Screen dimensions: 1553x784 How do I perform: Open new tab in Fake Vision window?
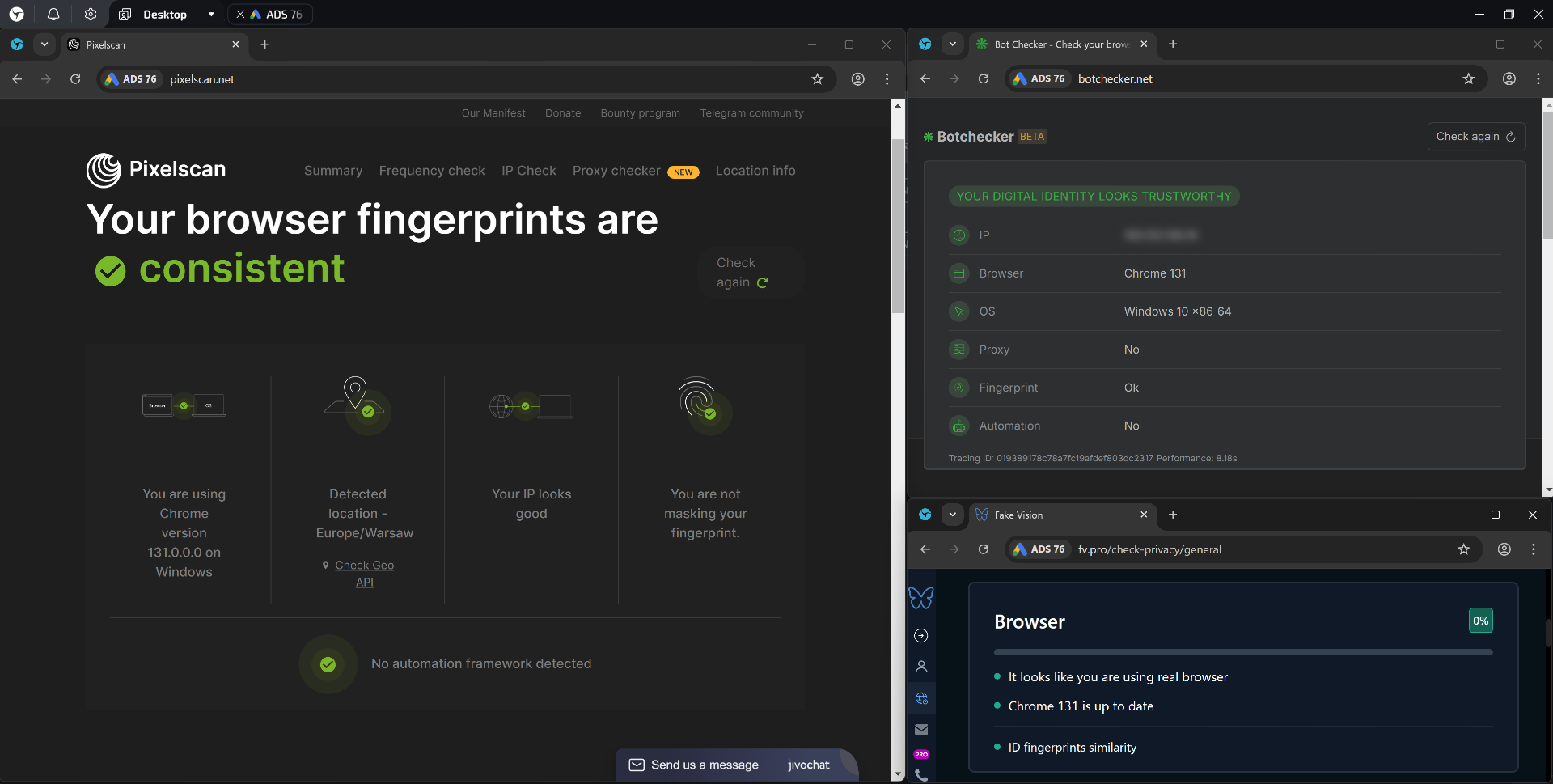(1173, 515)
